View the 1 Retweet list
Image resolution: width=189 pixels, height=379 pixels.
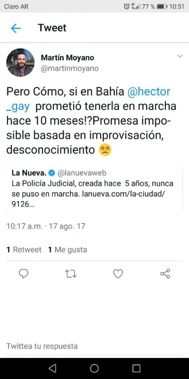point(24,250)
